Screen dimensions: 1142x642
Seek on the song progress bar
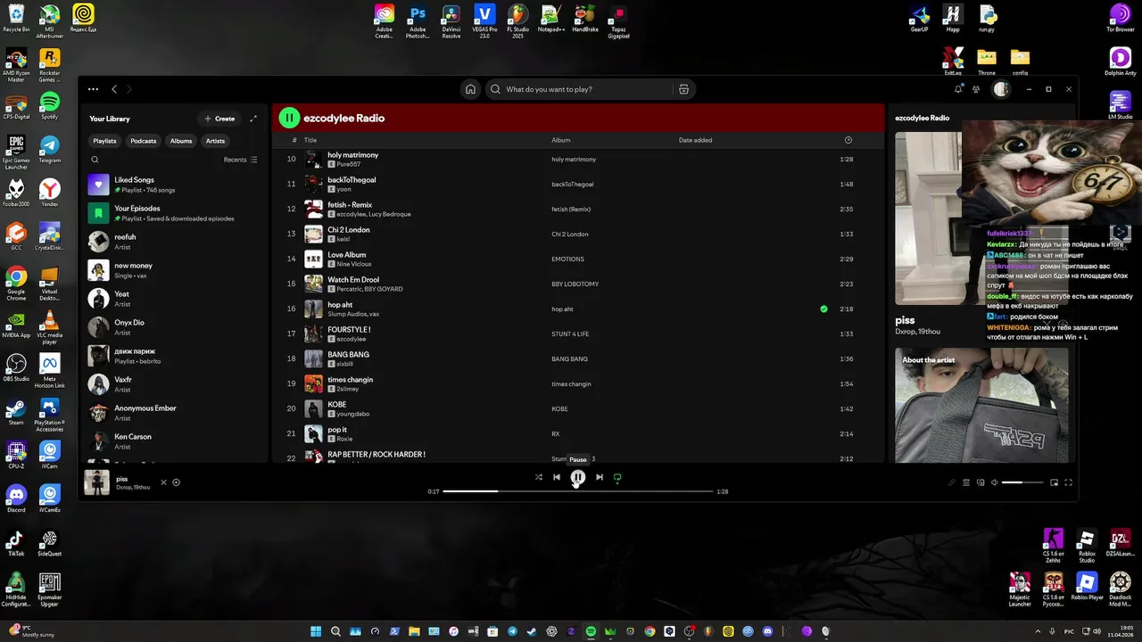point(578,491)
